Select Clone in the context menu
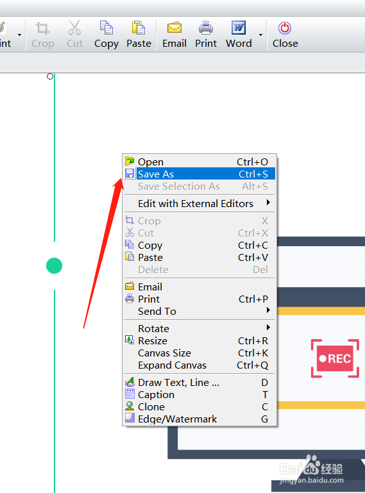The height and width of the screenshot is (493, 365). [x=199, y=407]
